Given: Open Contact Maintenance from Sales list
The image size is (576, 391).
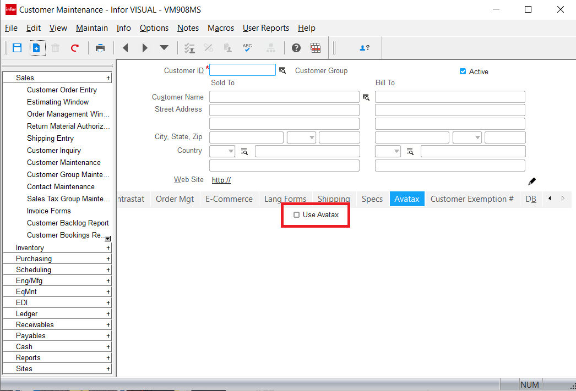Looking at the screenshot, I should pos(61,186).
